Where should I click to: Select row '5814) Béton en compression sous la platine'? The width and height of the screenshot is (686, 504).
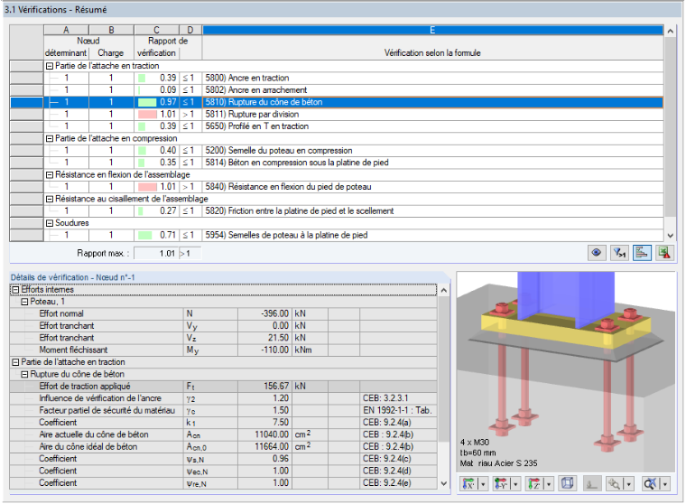pos(337,163)
